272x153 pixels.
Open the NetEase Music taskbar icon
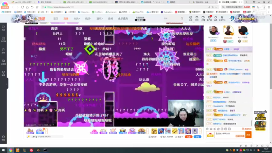[x=31, y=150]
